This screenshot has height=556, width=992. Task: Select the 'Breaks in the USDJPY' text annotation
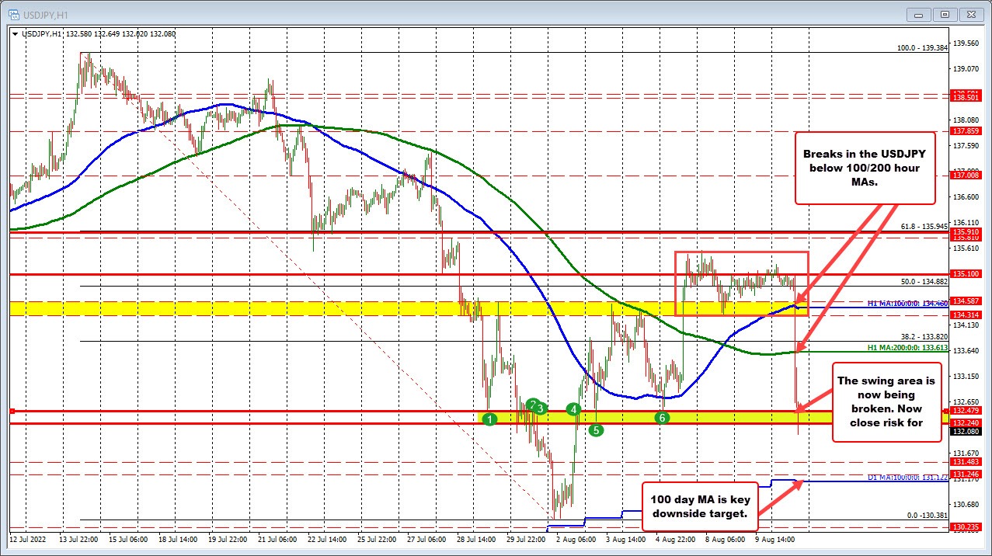click(866, 169)
